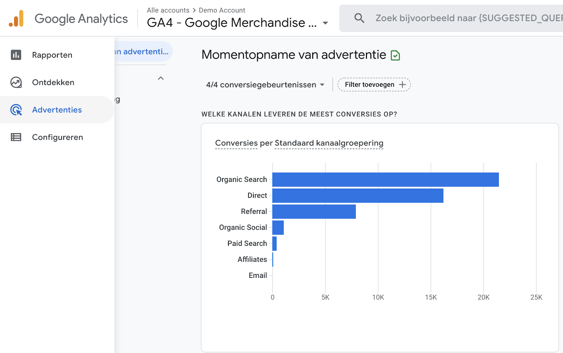This screenshot has height=353, width=563.
Task: Click the Google Analytics logo icon
Action: pyautogui.click(x=16, y=19)
